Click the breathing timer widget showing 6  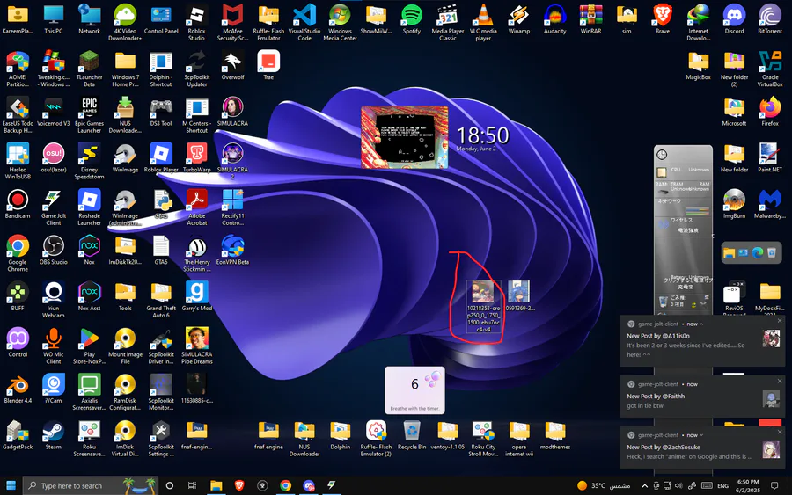click(414, 390)
